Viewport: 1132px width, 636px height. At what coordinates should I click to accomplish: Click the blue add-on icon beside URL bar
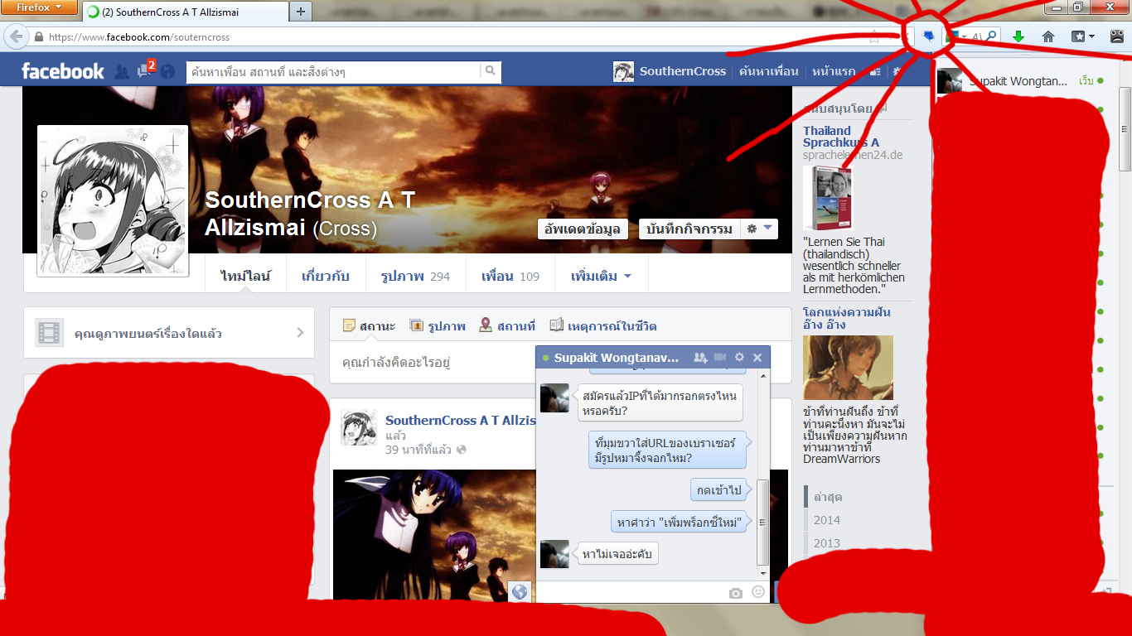coord(929,36)
